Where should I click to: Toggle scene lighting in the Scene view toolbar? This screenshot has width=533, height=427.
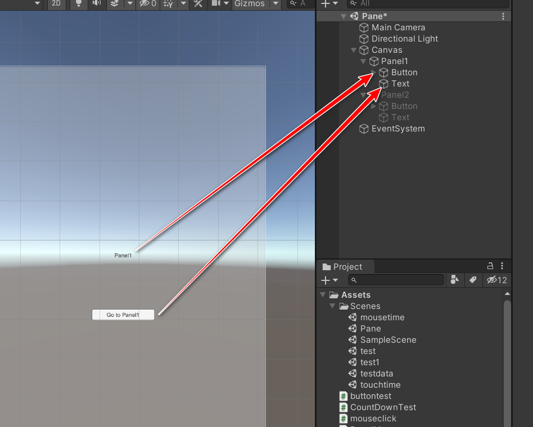pos(78,4)
